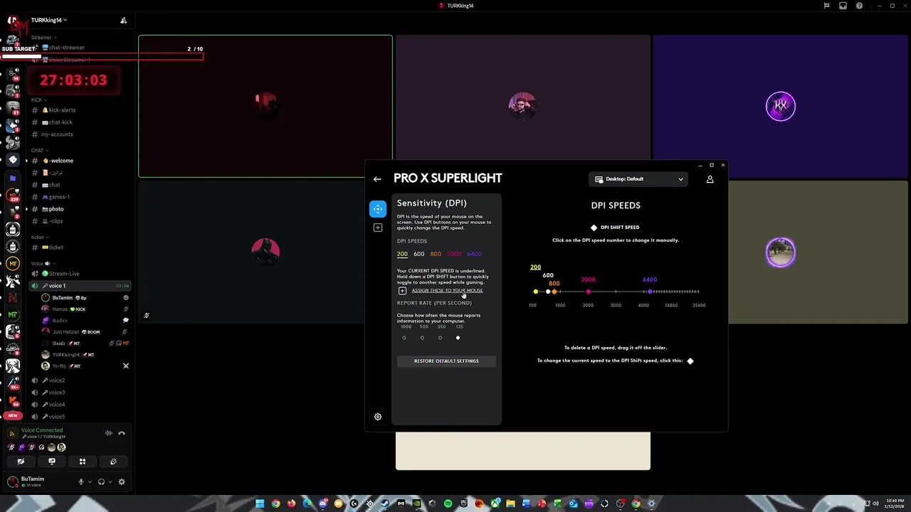Open Firefox from the taskbar
Viewport: 911px width, 512px height.
coord(291,503)
